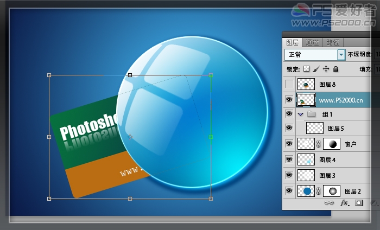
Task: Collapse the 组 1 group triangle
Action: tap(301, 114)
